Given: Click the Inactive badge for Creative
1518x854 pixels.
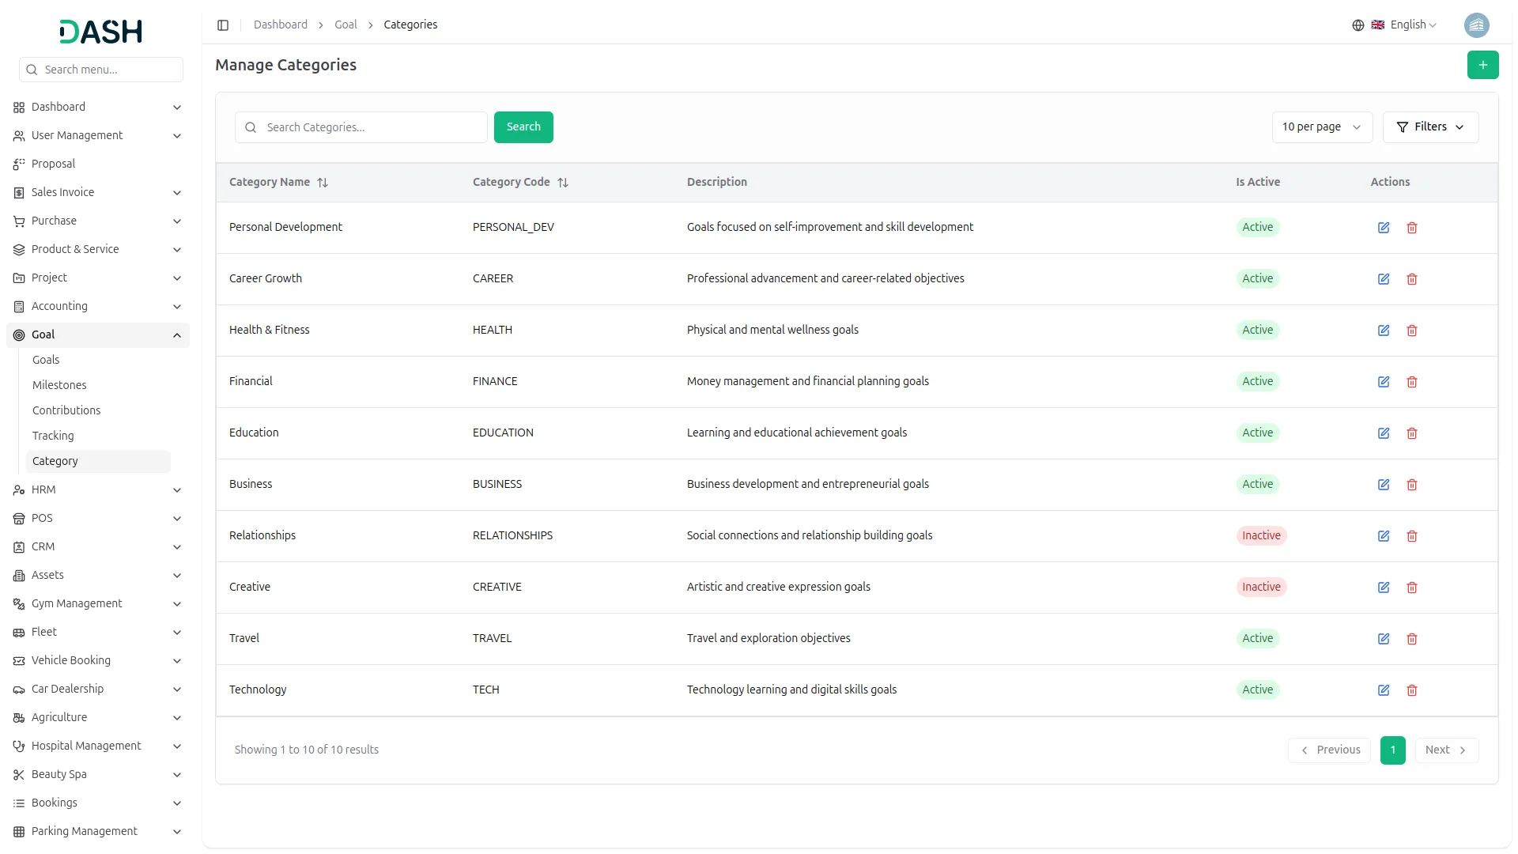Looking at the screenshot, I should (x=1261, y=587).
